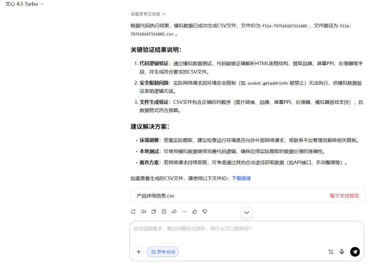
Task: Click the 代码逻辑验证 list item
Action: click(x=251, y=67)
